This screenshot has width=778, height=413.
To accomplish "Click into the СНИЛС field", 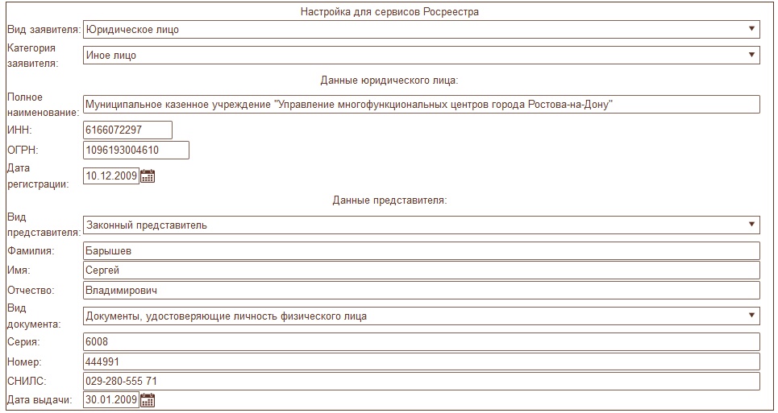I will pyautogui.click(x=422, y=381).
